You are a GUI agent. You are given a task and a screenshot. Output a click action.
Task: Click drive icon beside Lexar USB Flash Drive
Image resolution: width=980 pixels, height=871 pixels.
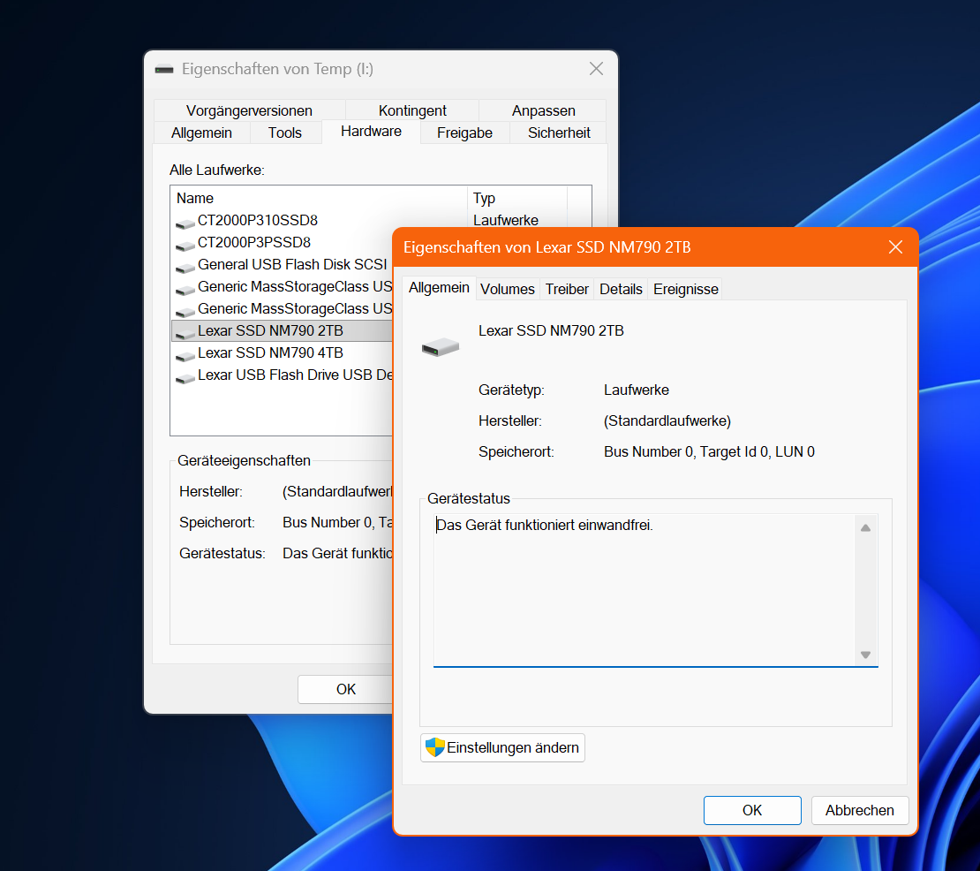click(x=185, y=378)
